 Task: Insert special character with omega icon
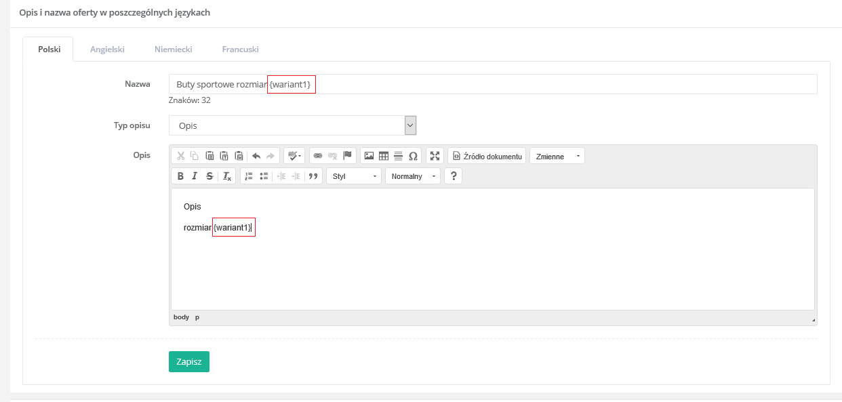(x=413, y=156)
